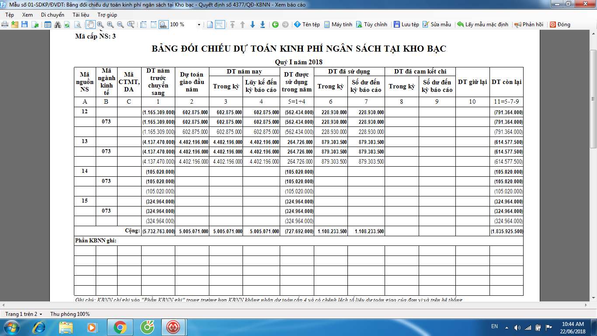
Task: Click the binoculars find icon
Action: coord(57,24)
